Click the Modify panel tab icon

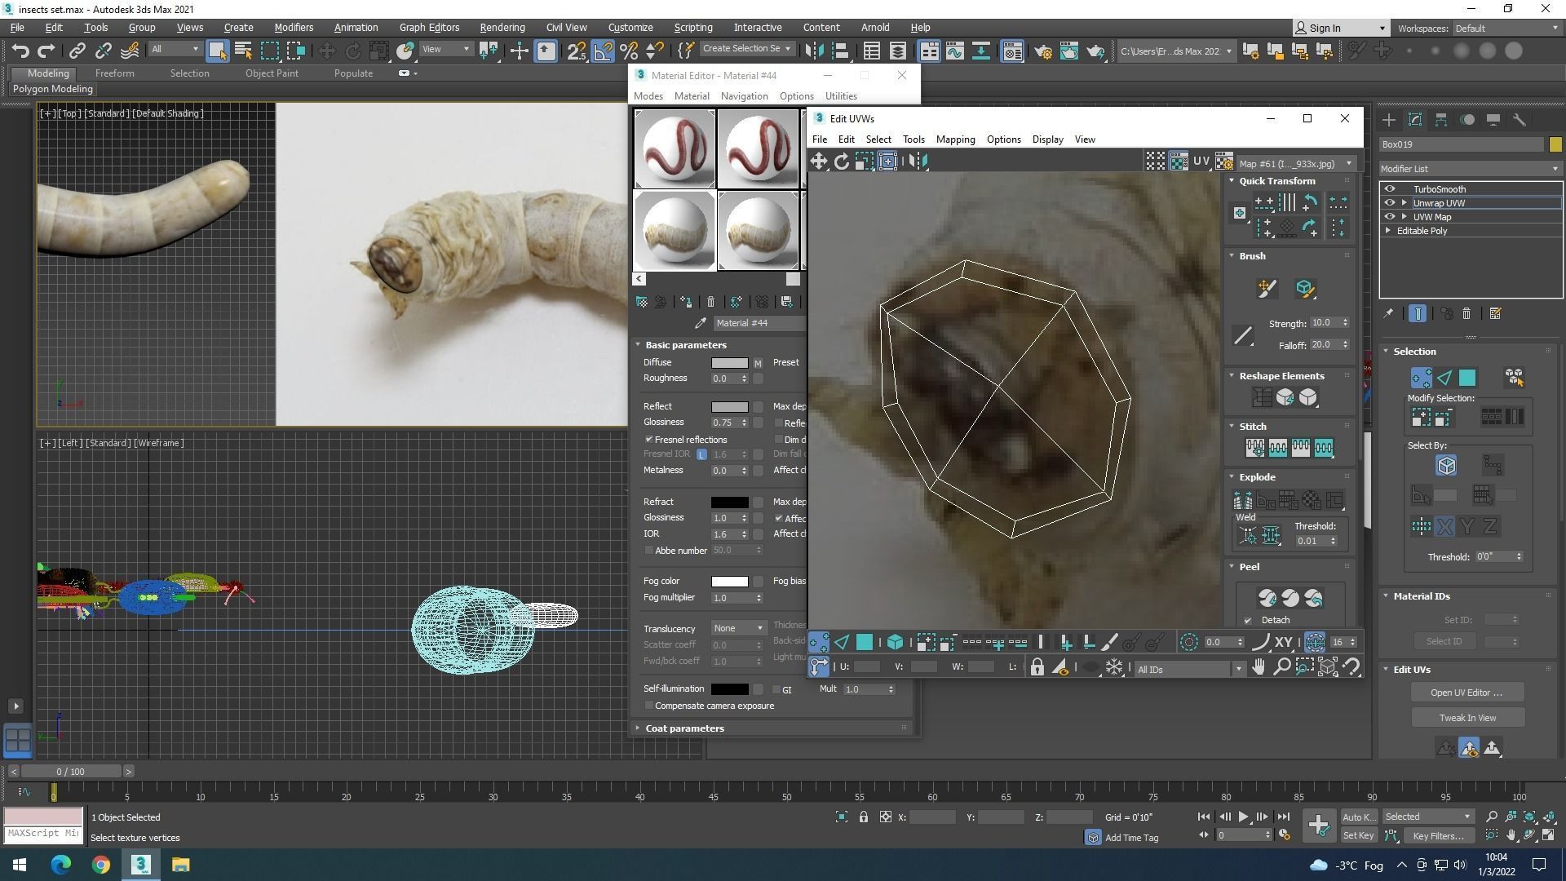tap(1415, 120)
